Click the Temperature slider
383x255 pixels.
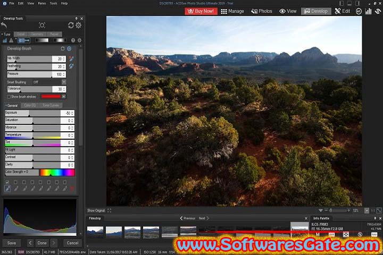(33, 135)
